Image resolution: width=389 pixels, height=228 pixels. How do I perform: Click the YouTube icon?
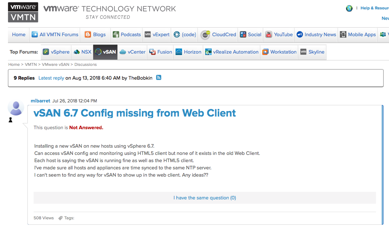pos(269,34)
